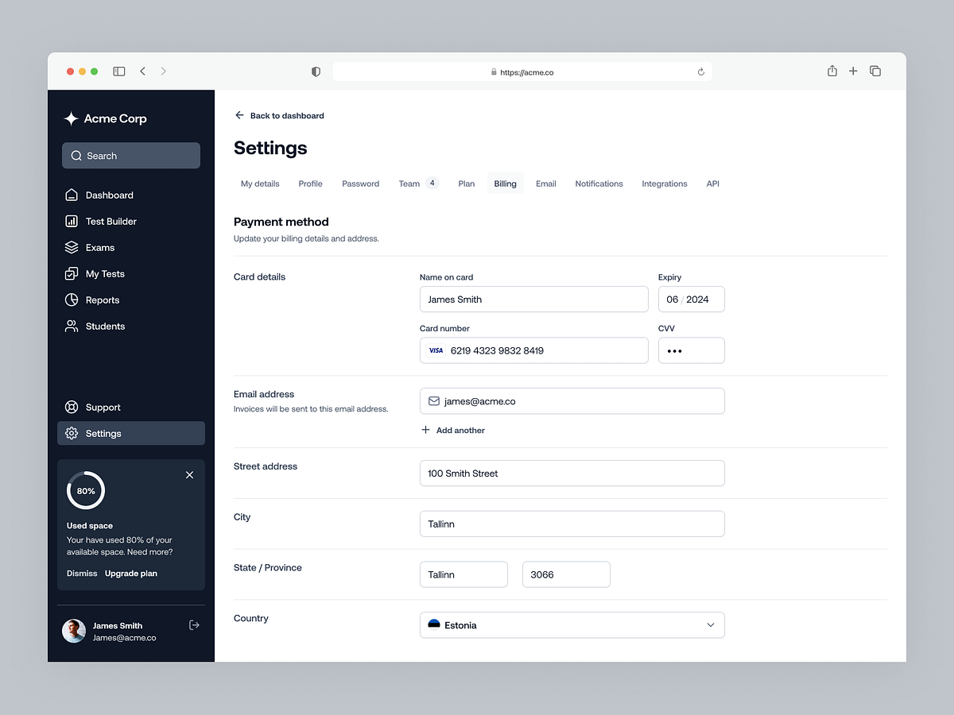Image resolution: width=954 pixels, height=715 pixels.
Task: Switch to the Notifications tab
Action: click(x=599, y=184)
